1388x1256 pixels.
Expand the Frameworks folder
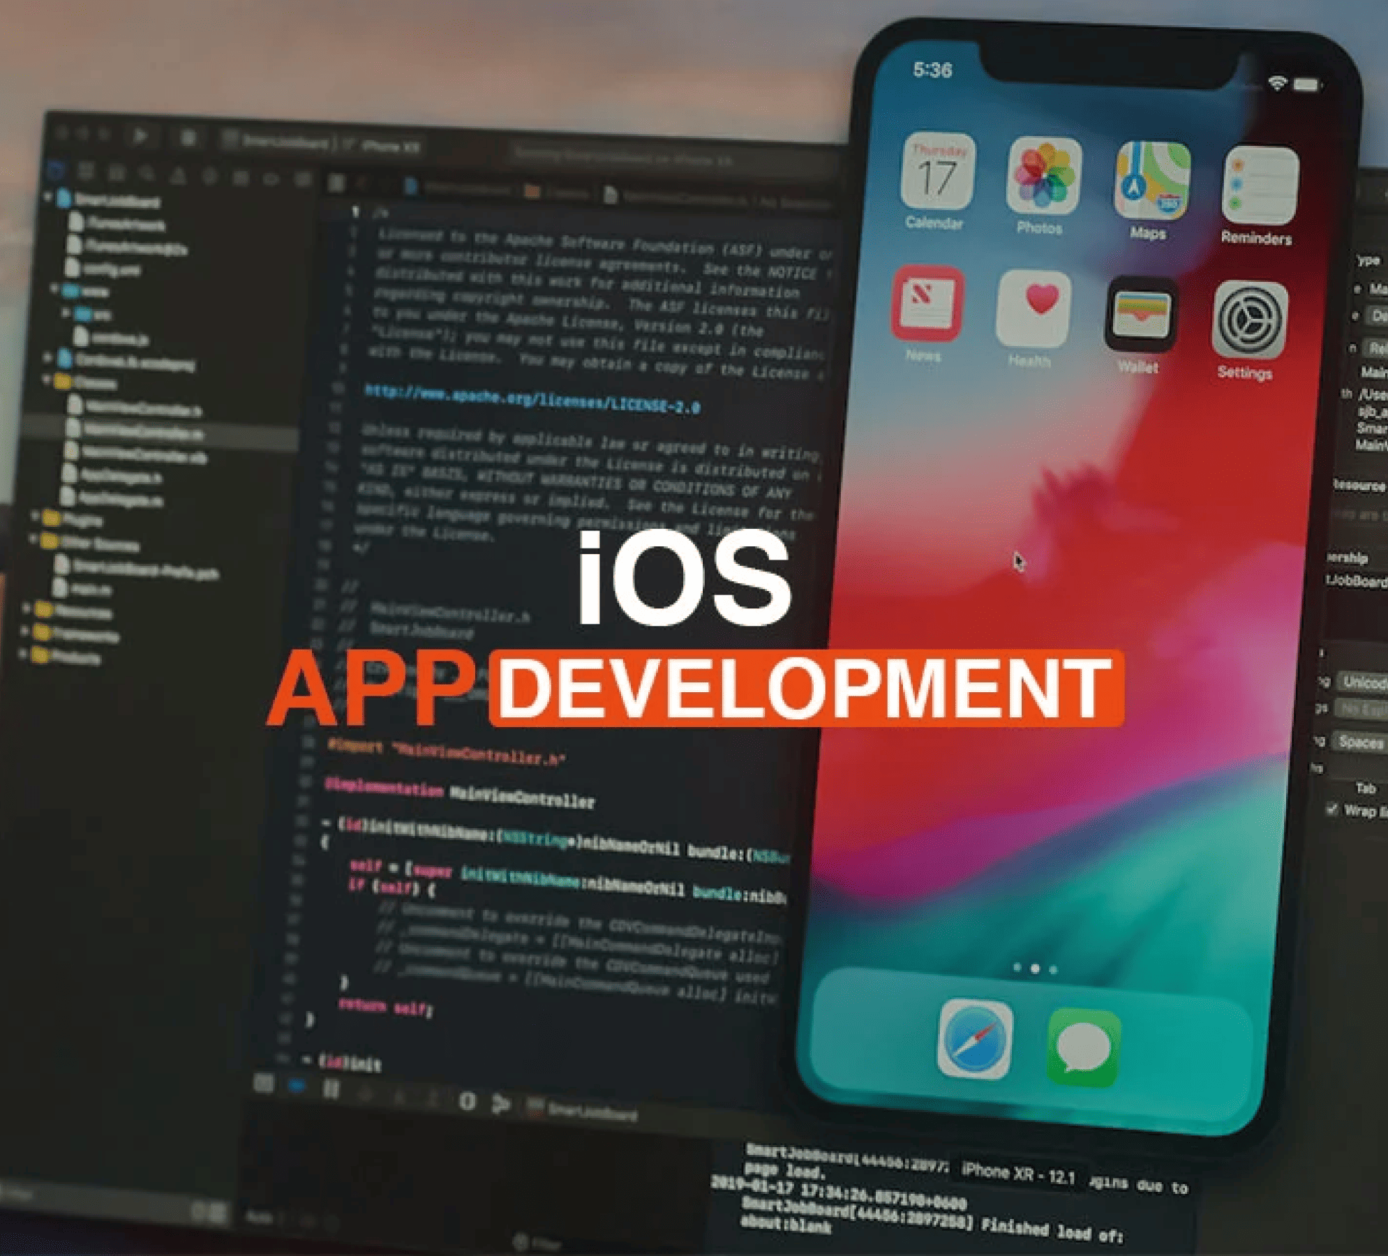[x=25, y=631]
